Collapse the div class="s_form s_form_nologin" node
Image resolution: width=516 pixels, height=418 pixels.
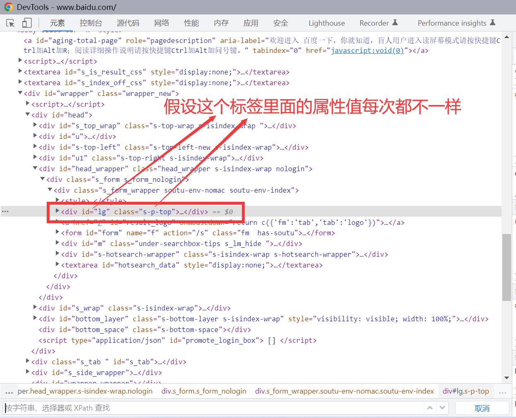[x=43, y=179]
